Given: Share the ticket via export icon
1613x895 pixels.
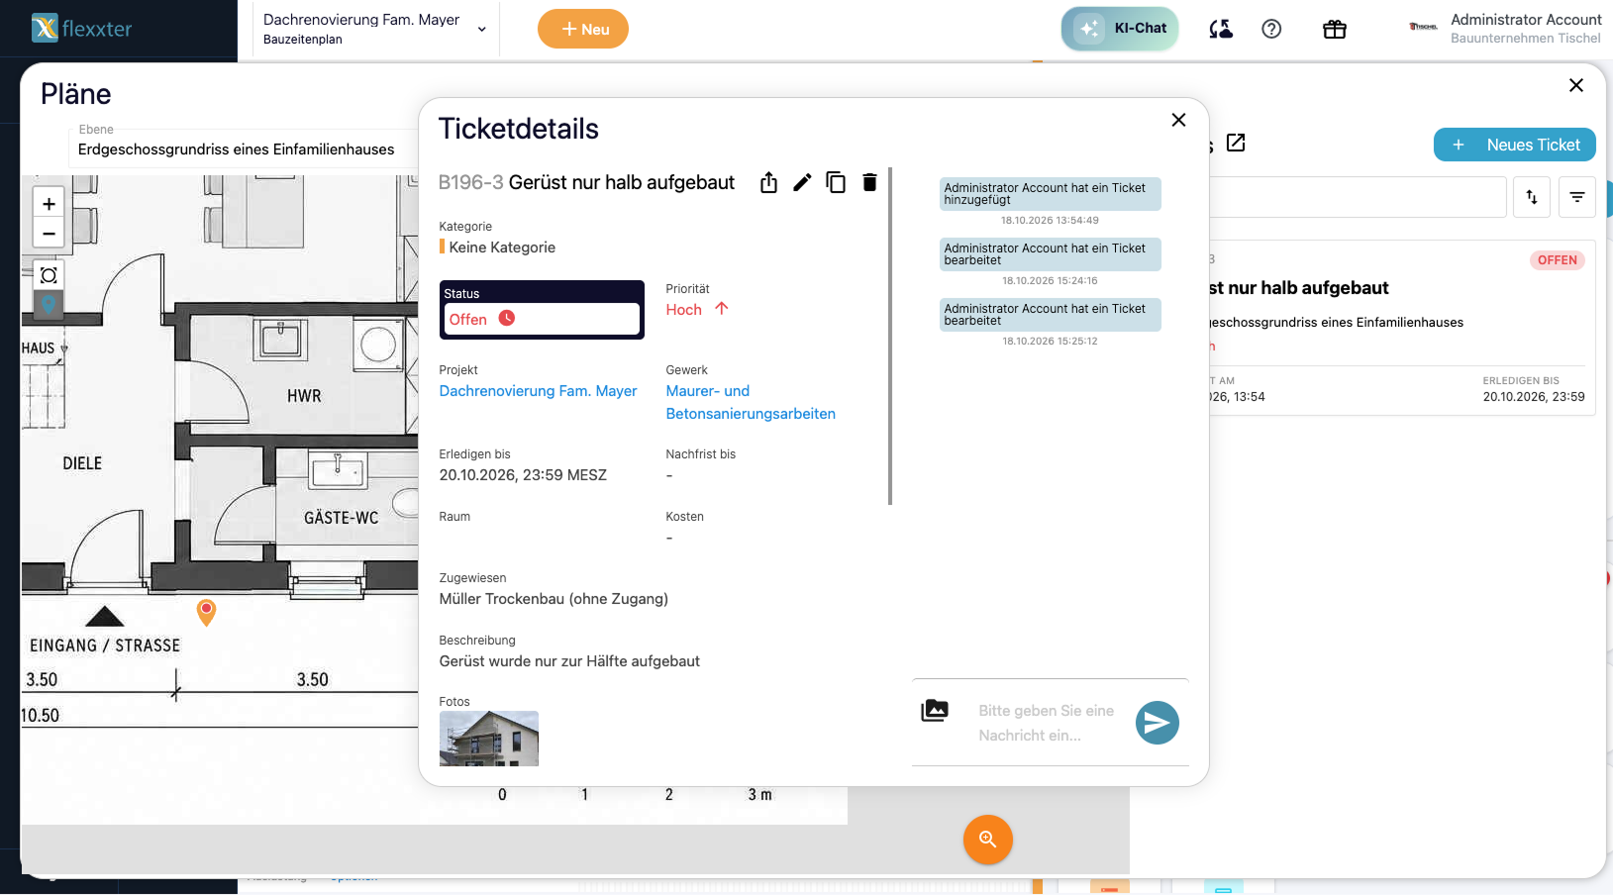Looking at the screenshot, I should tap(768, 182).
